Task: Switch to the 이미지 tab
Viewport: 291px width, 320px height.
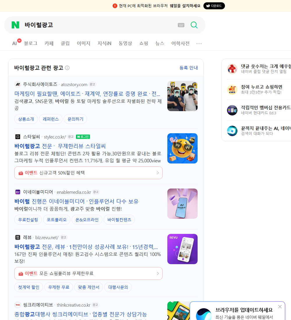Action: (84, 43)
